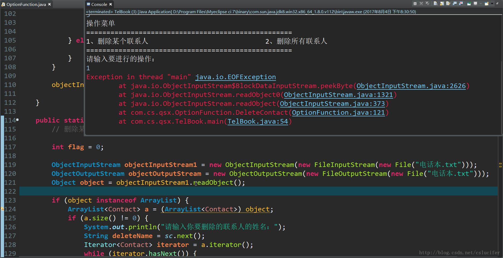503x258 pixels.
Task: Collapse the method fold marker at line 114
Action: (x=18, y=120)
